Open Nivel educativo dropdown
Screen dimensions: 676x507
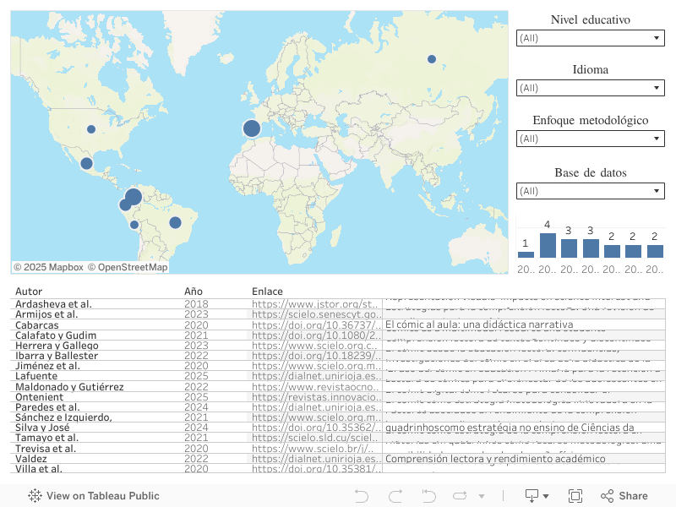590,38
